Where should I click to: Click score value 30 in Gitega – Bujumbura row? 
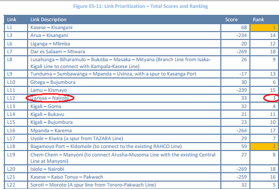tap(244, 82)
